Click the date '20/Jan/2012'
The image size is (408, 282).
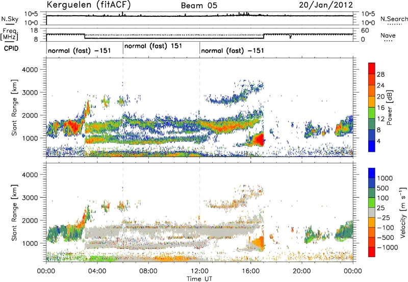pyautogui.click(x=326, y=5)
